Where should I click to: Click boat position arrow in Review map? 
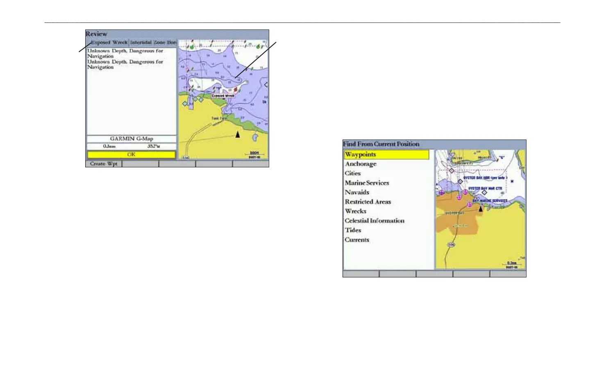click(x=238, y=134)
